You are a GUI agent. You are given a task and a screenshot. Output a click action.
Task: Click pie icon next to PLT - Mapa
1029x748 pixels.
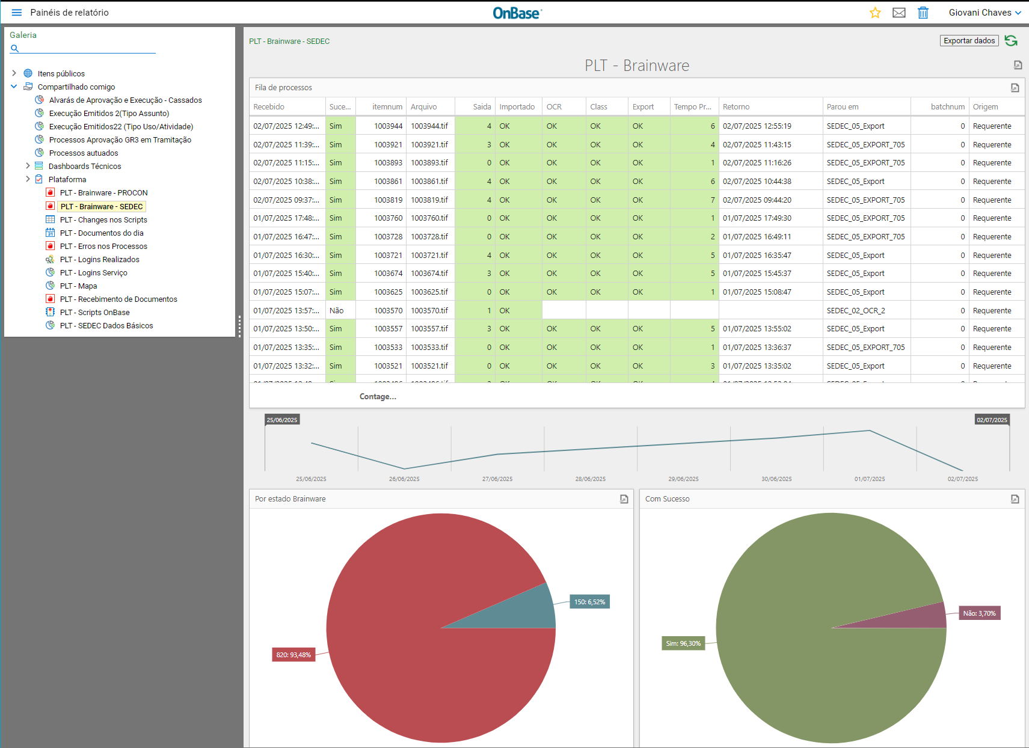coord(51,286)
